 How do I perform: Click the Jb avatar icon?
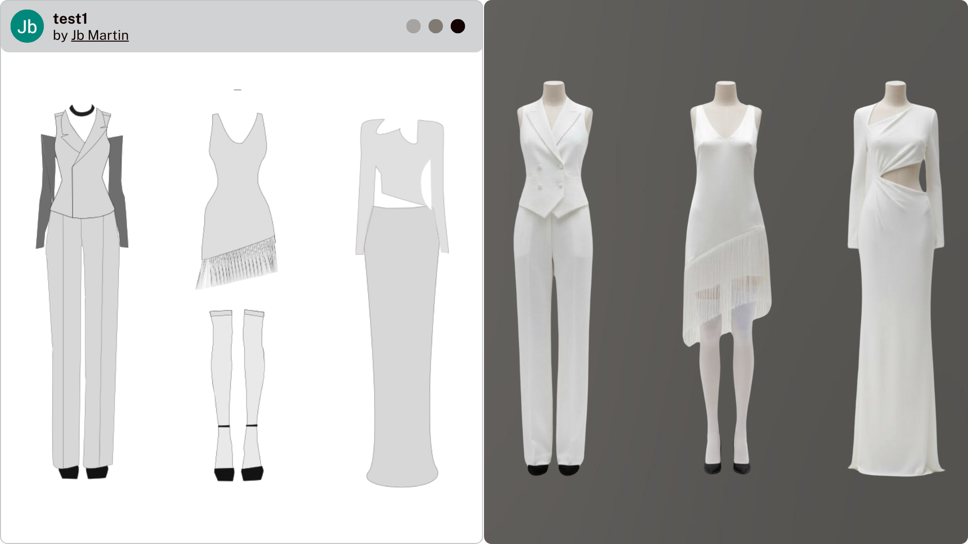[x=26, y=26]
